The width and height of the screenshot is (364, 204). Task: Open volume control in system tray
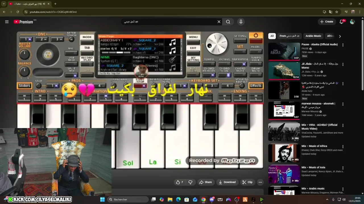click(344, 199)
